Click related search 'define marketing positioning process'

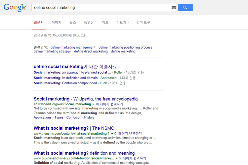(x=125, y=48)
